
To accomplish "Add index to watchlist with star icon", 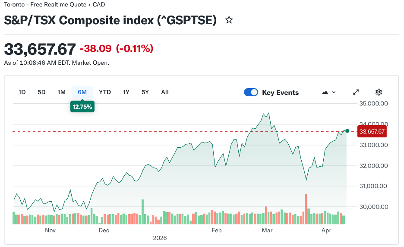I will 229,20.
